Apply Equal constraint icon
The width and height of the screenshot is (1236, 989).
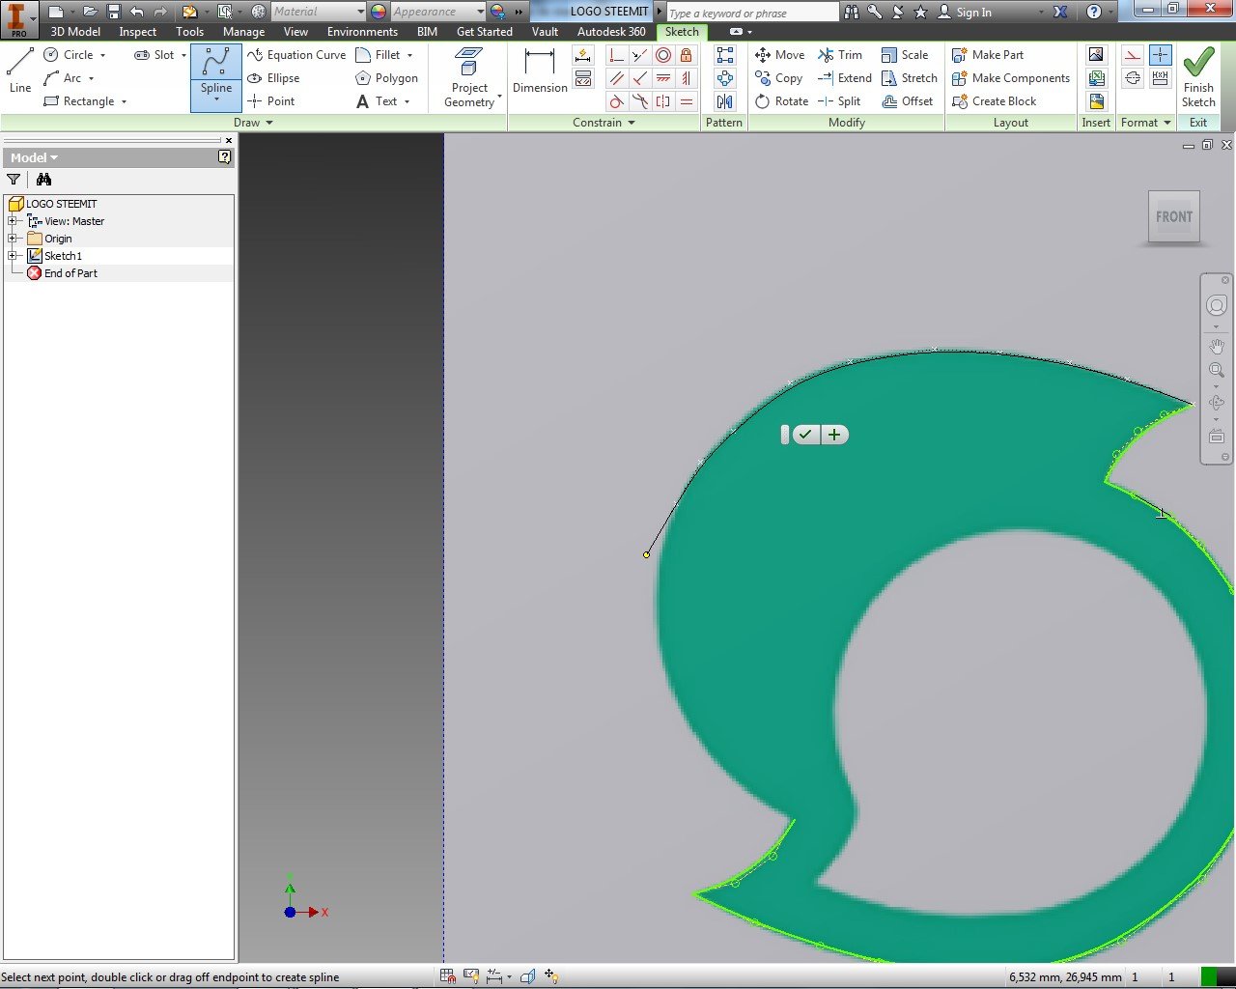686,101
